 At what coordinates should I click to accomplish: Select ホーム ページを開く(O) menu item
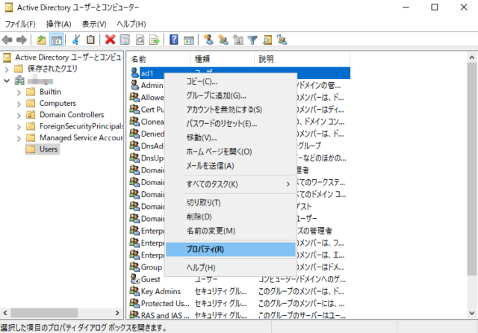point(231,152)
